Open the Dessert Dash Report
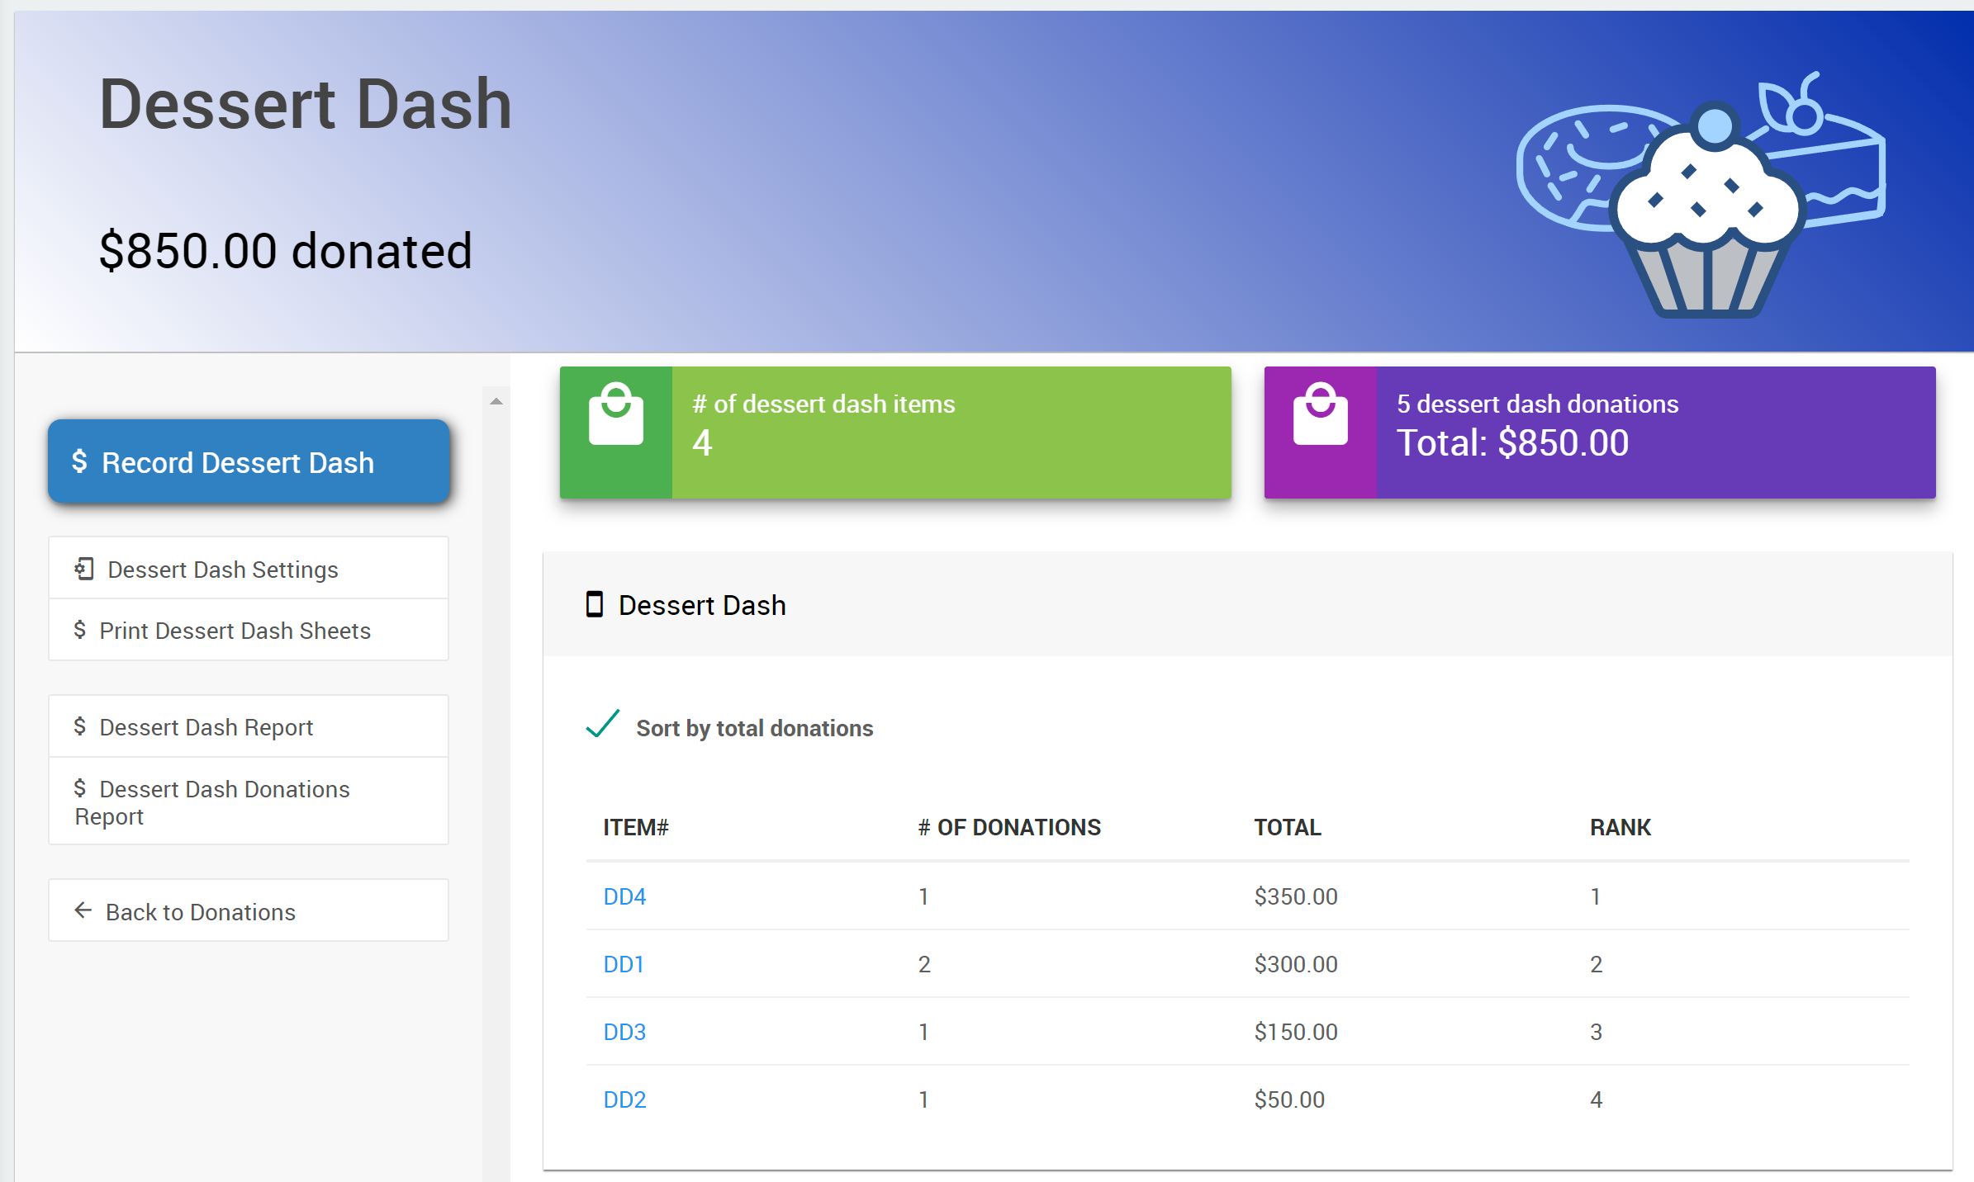Image resolution: width=1974 pixels, height=1182 pixels. (206, 727)
